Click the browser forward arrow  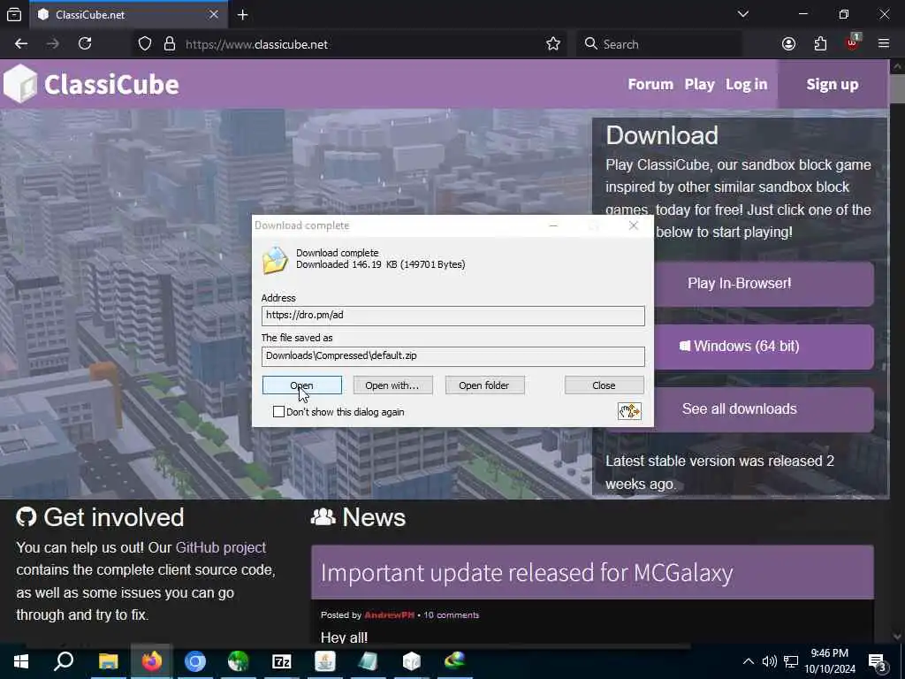pos(52,44)
